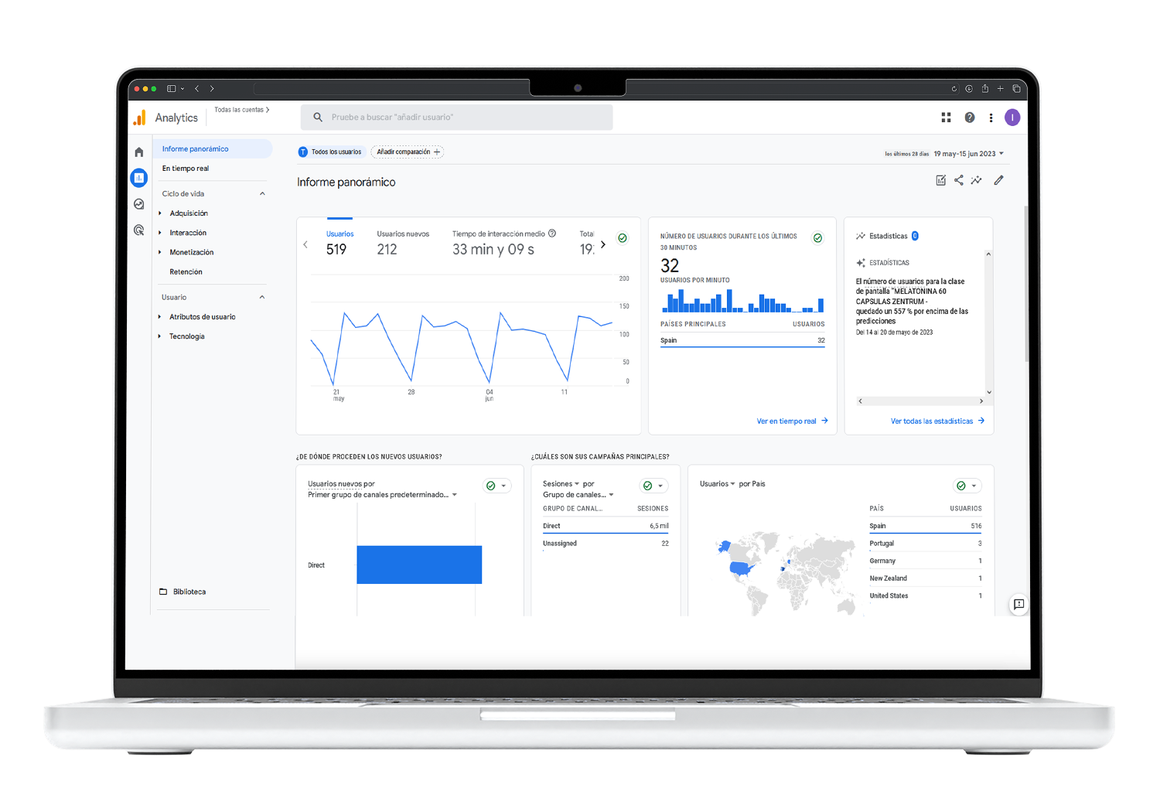Click Ver todas las estadísticas link
This screenshot has height=812, width=1160.
(937, 421)
